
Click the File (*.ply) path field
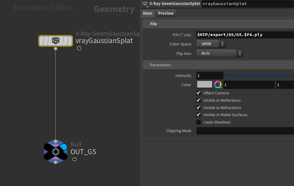pyautogui.click(x=245, y=35)
